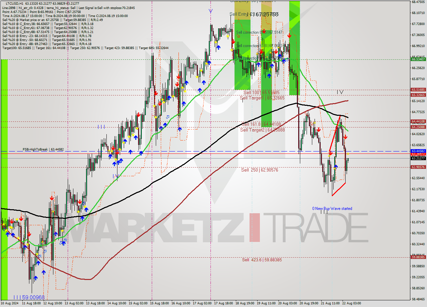This screenshot has width=427, height=307.
Task: Click the green 66.53407 price tag
Action: point(418,59)
